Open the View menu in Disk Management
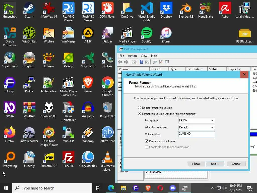 [x=144, y=56]
